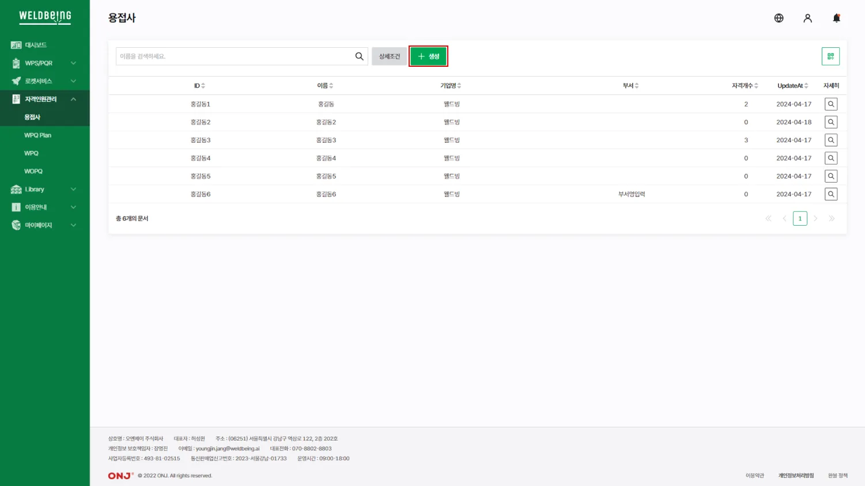The image size is (865, 486).
Task: Click the green 생성 button
Action: coord(428,56)
